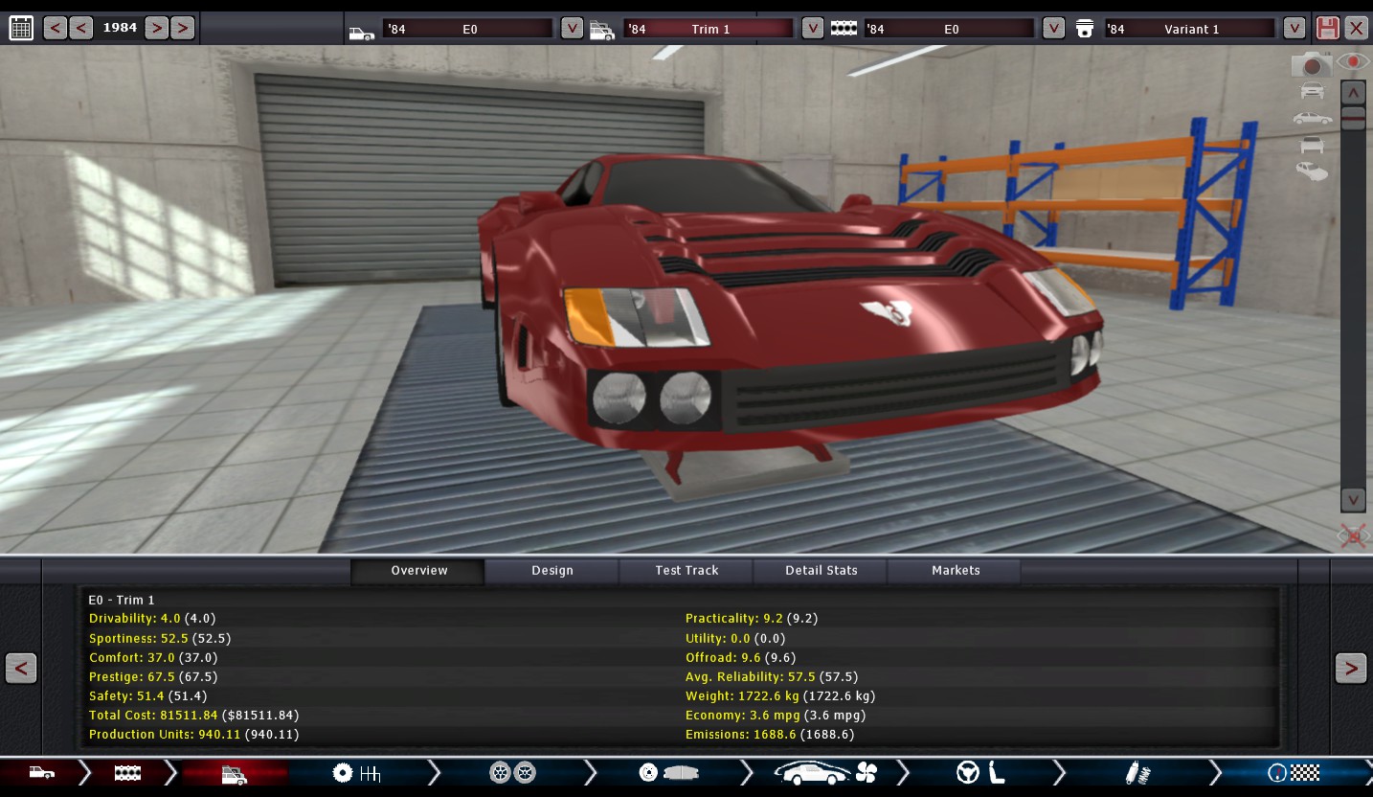Screen dimensions: 1373x797
Task: Click the car model name field showing '84 E0
Action: click(x=468, y=29)
